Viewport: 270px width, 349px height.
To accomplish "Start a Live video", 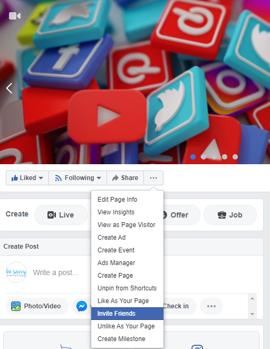I will pyautogui.click(x=61, y=215).
